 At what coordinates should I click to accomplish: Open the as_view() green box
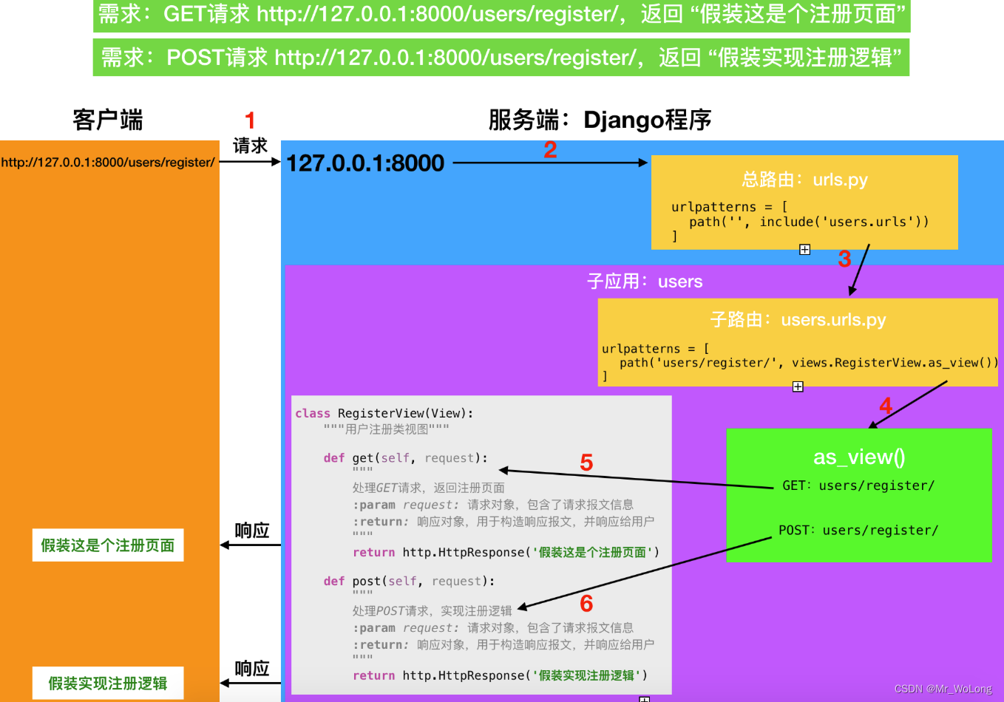[x=859, y=457]
